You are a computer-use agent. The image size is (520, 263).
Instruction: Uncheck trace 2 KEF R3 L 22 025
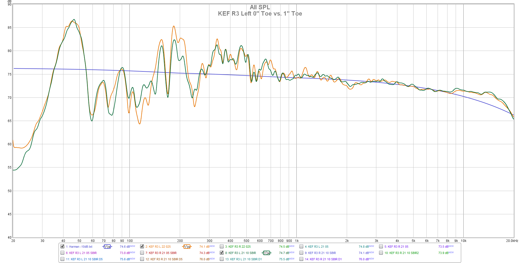(x=142, y=246)
